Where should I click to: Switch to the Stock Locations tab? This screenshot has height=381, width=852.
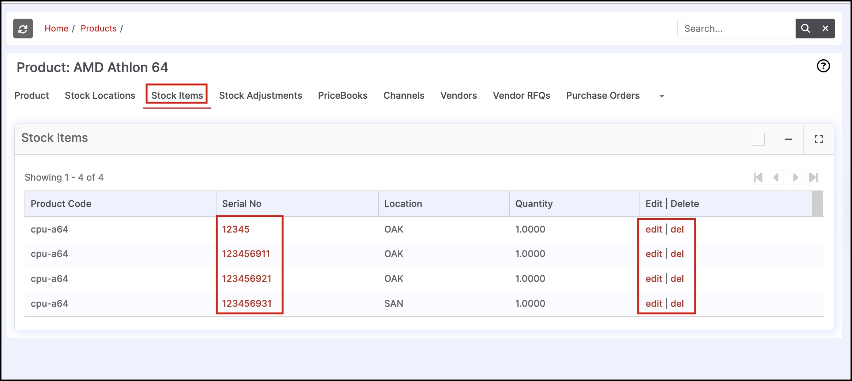click(x=100, y=95)
